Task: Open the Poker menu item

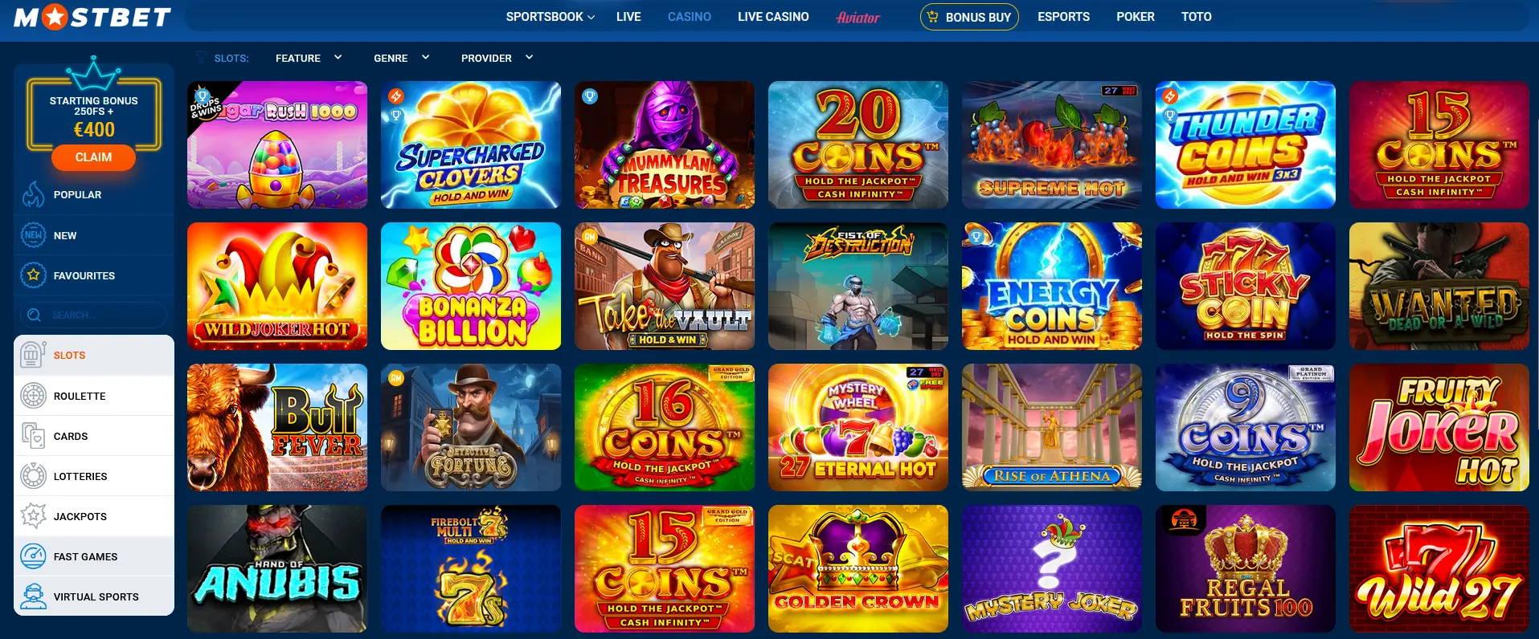Action: (x=1135, y=17)
